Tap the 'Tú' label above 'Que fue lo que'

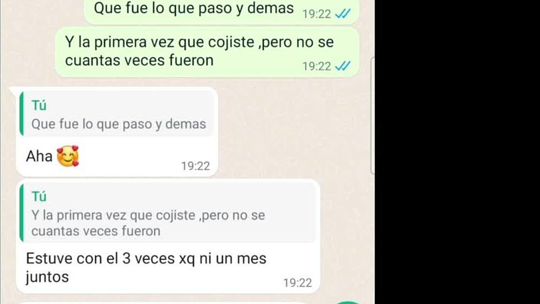click(39, 105)
